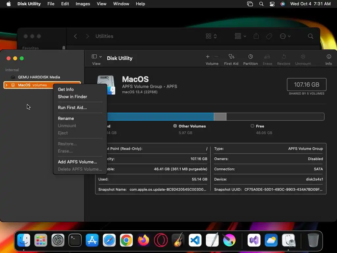Click the MacOS volumes layers icon
This screenshot has width=337, height=253.
pyautogui.click(x=13, y=85)
